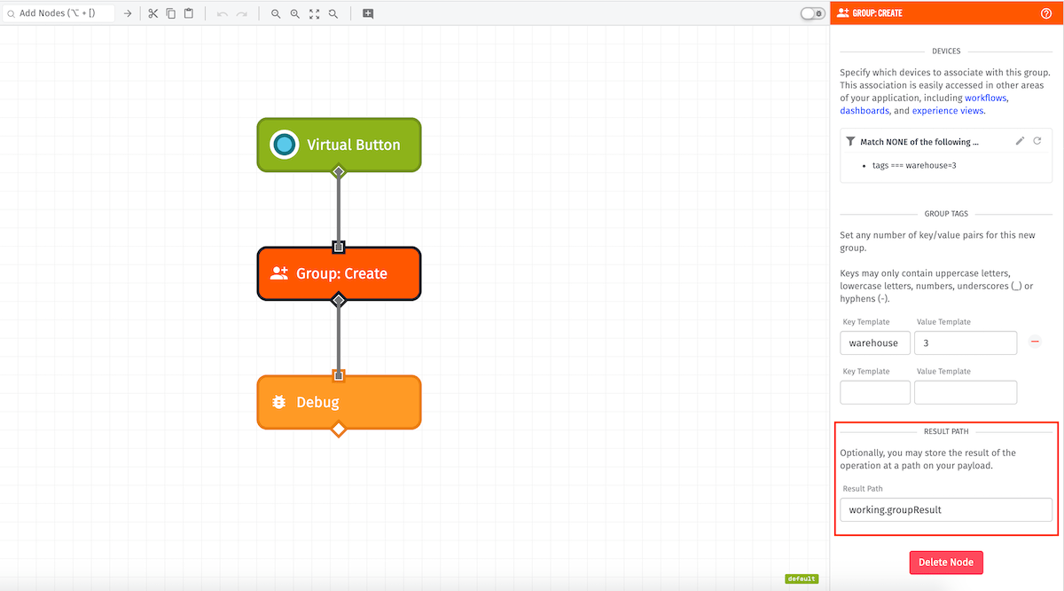Click the Zoom In magnifier icon
The height and width of the screenshot is (591, 1064).
[295, 13]
